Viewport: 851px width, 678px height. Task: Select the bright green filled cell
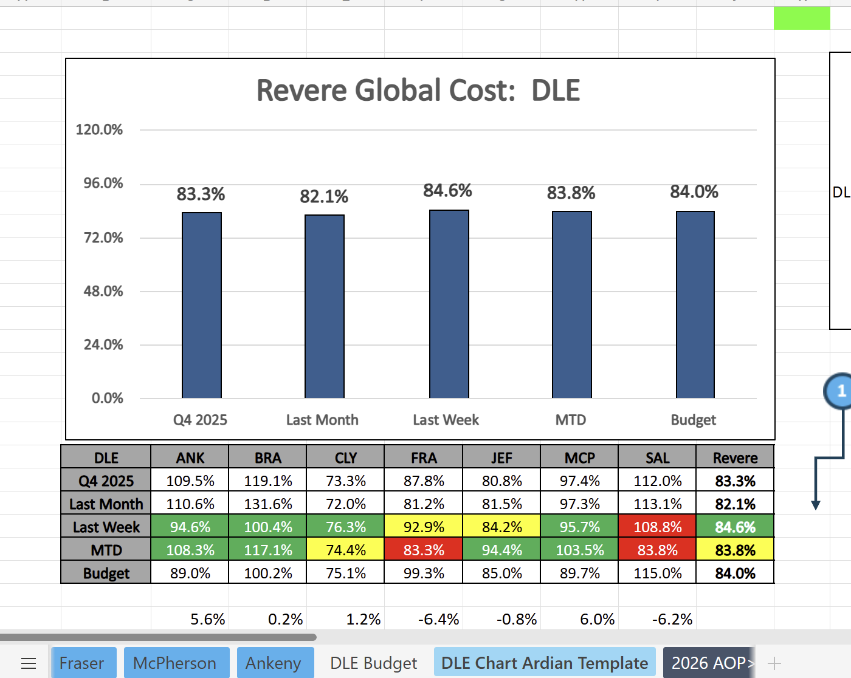(x=801, y=18)
